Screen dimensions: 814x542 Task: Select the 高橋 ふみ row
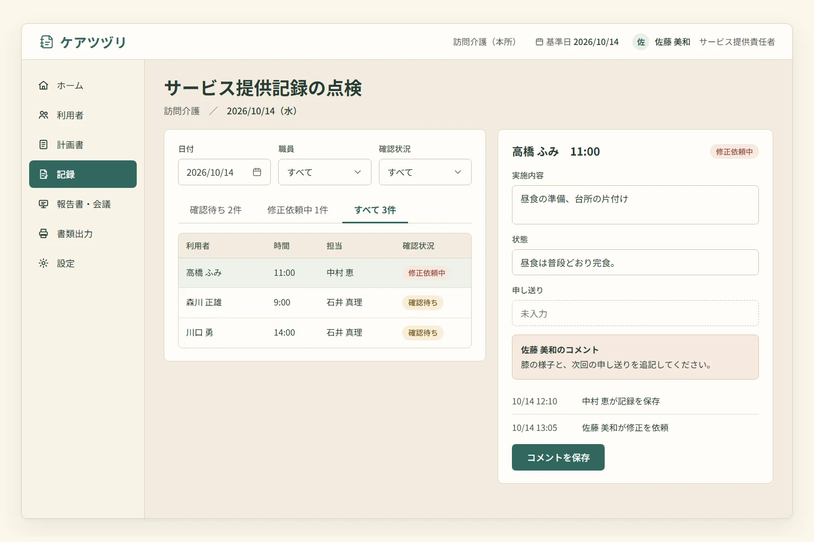click(x=325, y=273)
